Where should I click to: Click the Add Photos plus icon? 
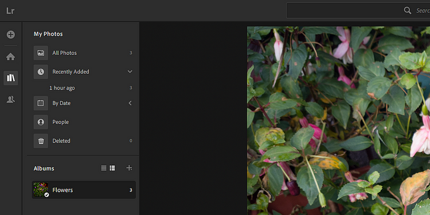pyautogui.click(x=11, y=34)
